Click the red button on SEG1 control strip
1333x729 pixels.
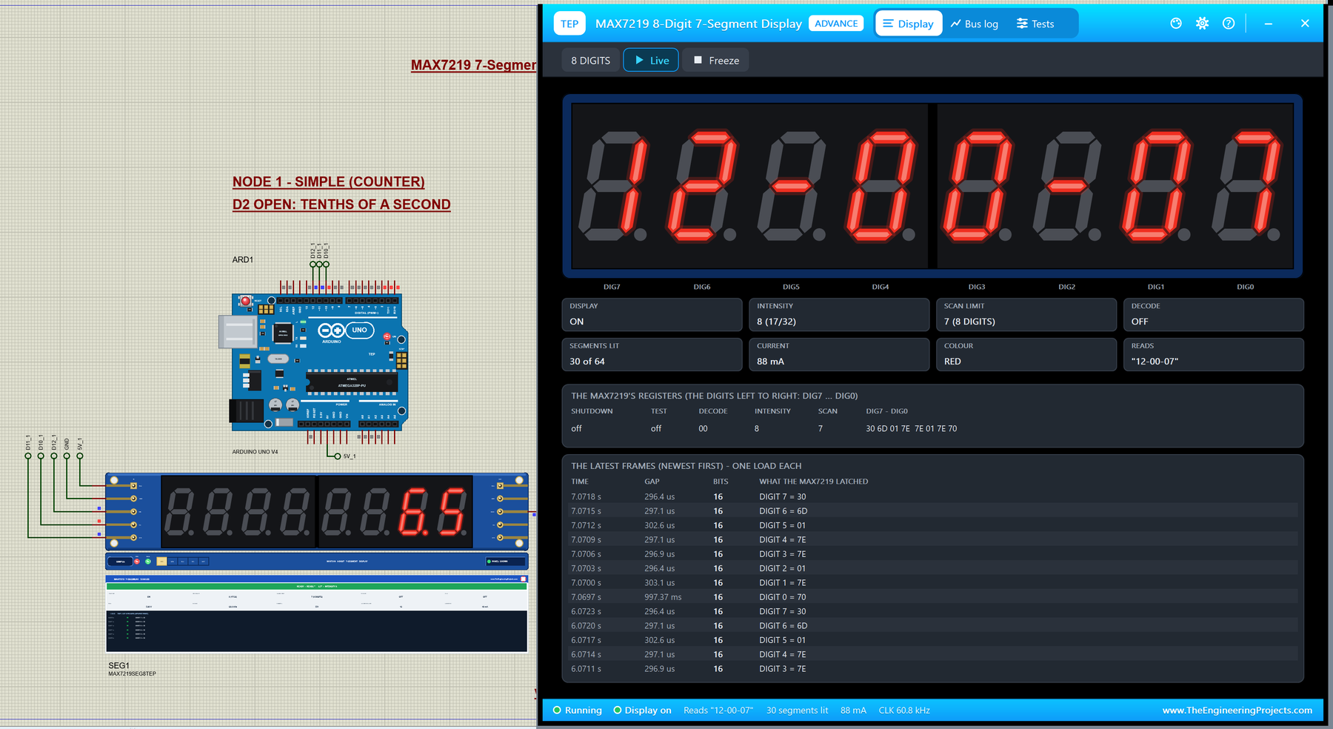pos(136,562)
